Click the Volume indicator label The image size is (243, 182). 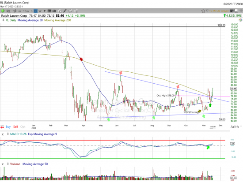[15, 164]
